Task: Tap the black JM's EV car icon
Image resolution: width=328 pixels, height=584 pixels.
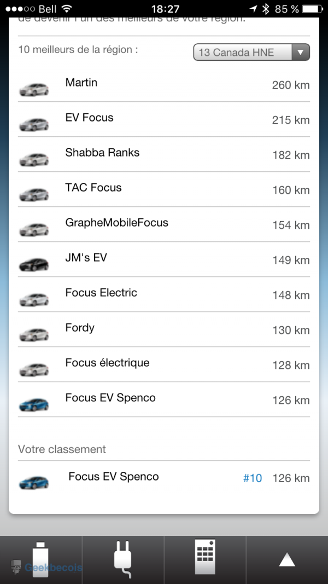Action: (x=34, y=264)
